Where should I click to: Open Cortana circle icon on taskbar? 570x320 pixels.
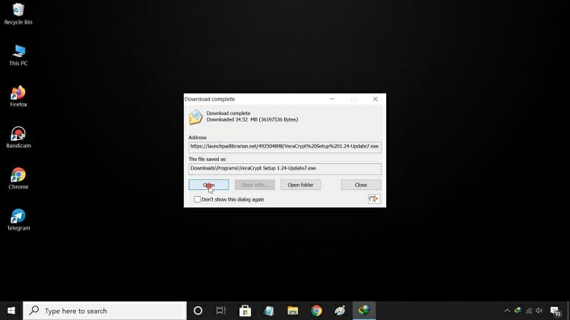pyautogui.click(x=198, y=311)
